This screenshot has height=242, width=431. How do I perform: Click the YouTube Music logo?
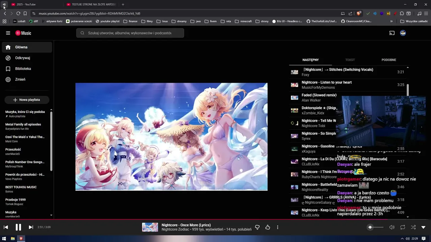coord(23,33)
